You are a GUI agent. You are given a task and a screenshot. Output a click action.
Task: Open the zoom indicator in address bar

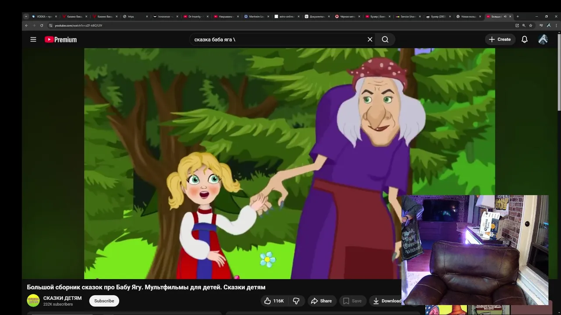coord(524,25)
